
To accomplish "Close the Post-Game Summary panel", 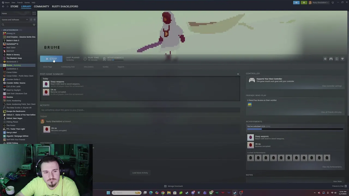I will (x=238, y=74).
